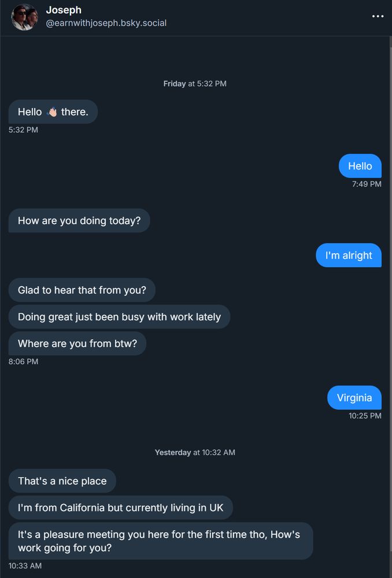Open the Joseph display name link
The width and height of the screenshot is (392, 578).
[x=64, y=10]
